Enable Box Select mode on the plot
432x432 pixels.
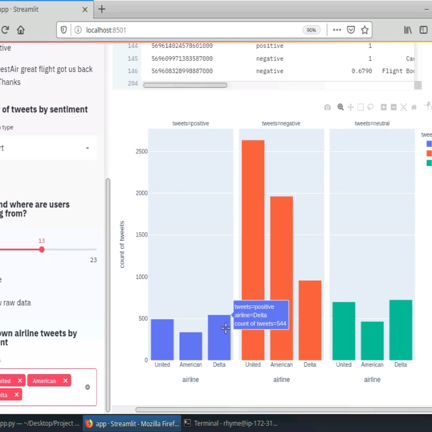(x=360, y=107)
